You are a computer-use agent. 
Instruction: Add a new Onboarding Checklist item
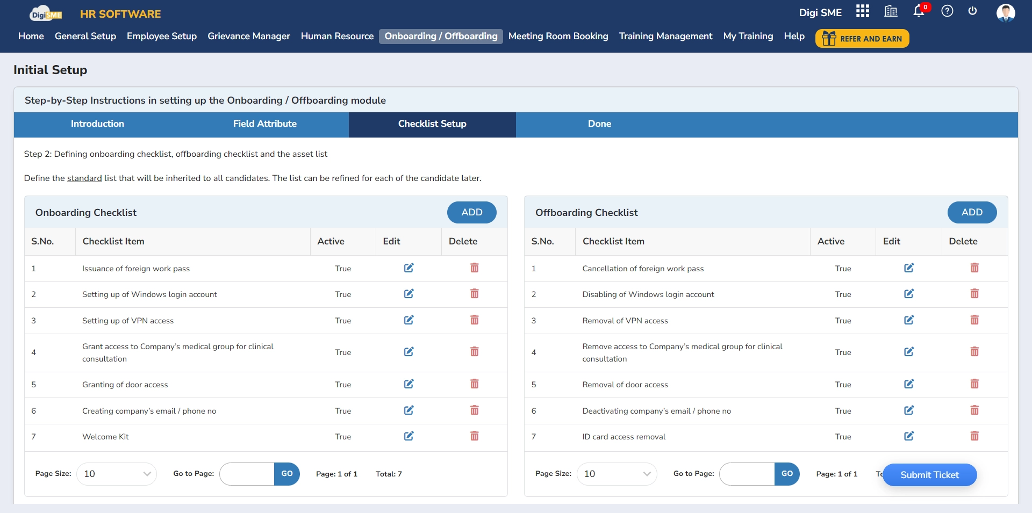[x=471, y=212]
